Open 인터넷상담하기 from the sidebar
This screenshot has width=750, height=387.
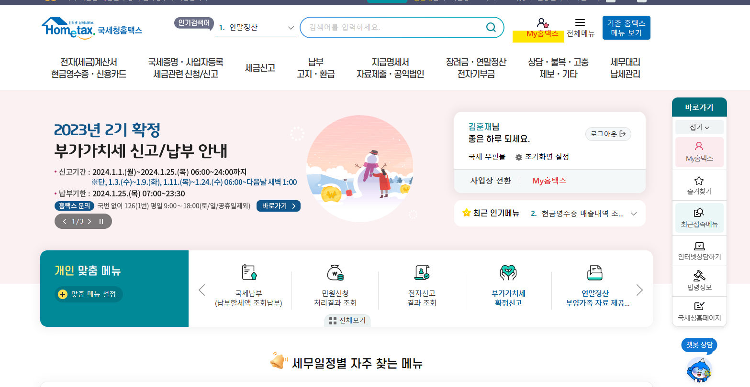pos(699,251)
